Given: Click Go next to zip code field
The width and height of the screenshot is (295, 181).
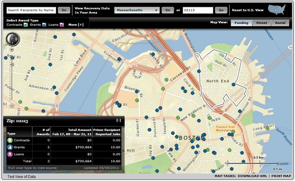Looking at the screenshot, I should click(x=221, y=10).
